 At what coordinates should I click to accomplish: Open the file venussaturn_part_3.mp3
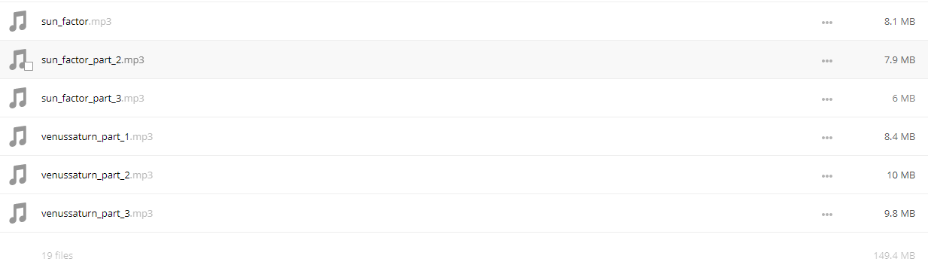[97, 213]
